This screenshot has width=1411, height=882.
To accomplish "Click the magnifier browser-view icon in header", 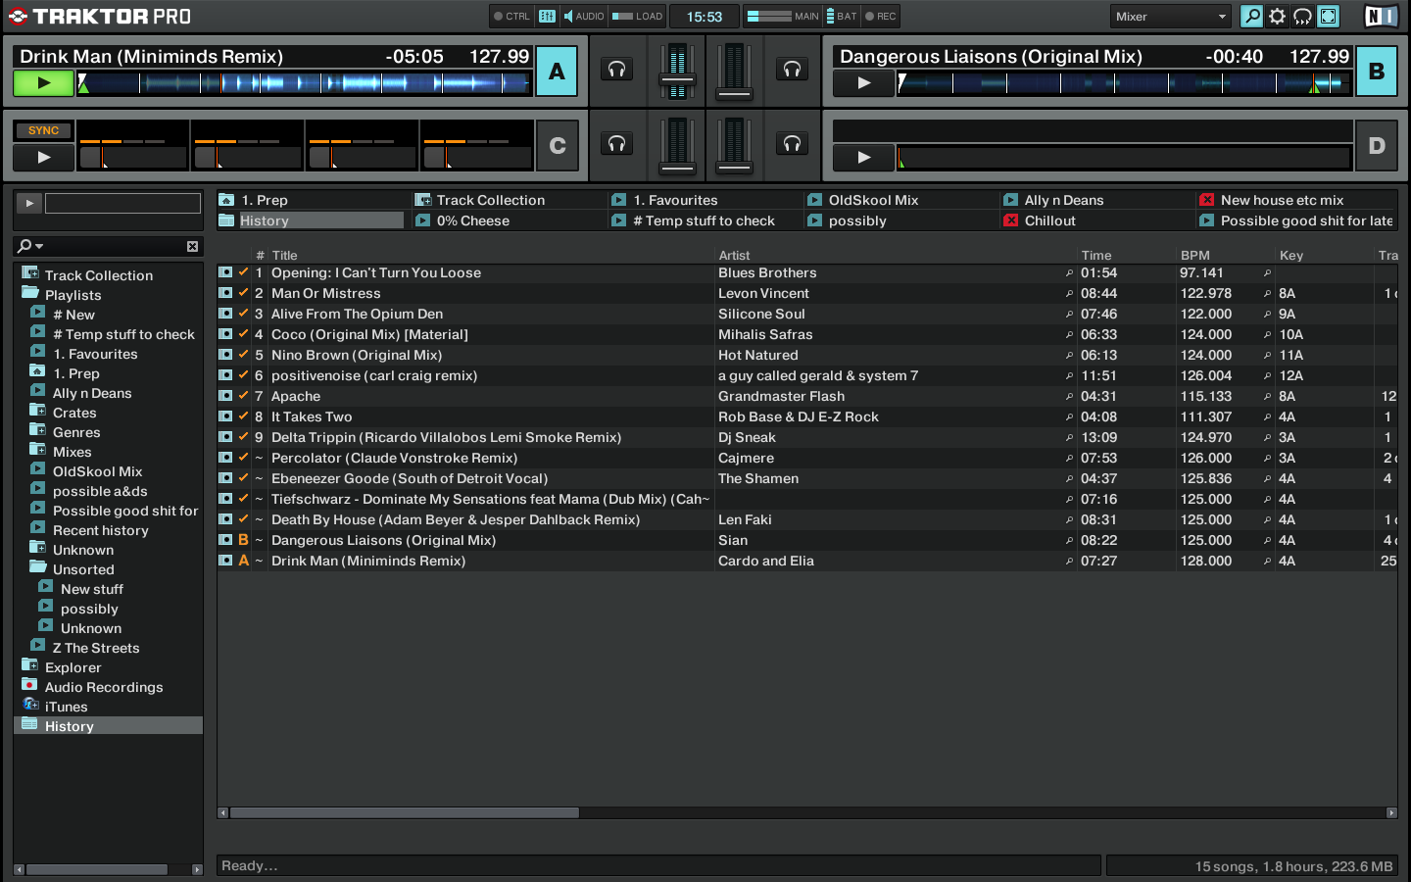I will point(1251,16).
